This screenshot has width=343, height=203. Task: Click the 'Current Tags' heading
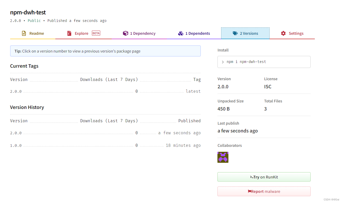(24, 66)
